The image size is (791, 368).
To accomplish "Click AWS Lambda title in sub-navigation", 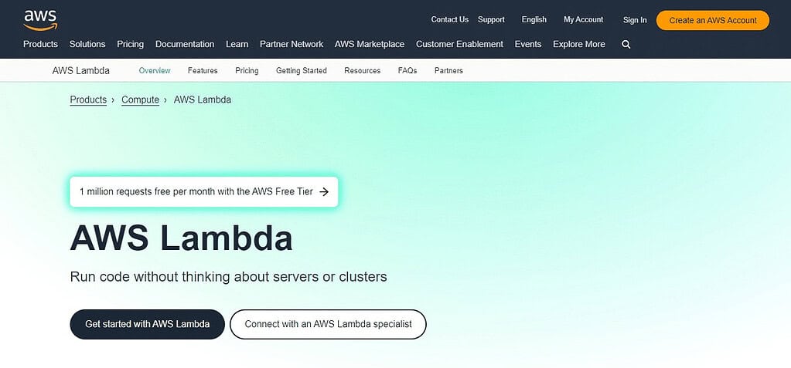I will point(80,70).
